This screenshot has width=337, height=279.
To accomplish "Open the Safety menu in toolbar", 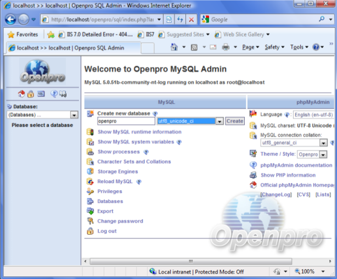I will [274, 47].
